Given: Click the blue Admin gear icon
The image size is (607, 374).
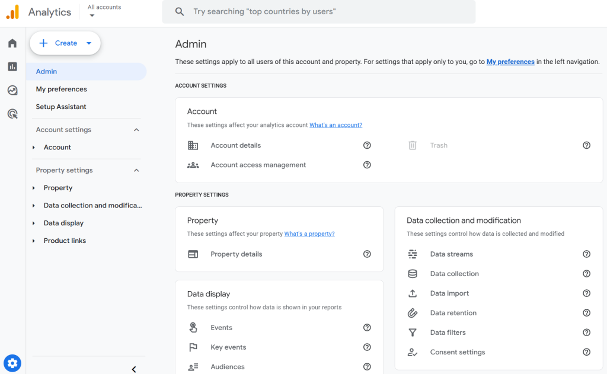Looking at the screenshot, I should [x=12, y=363].
